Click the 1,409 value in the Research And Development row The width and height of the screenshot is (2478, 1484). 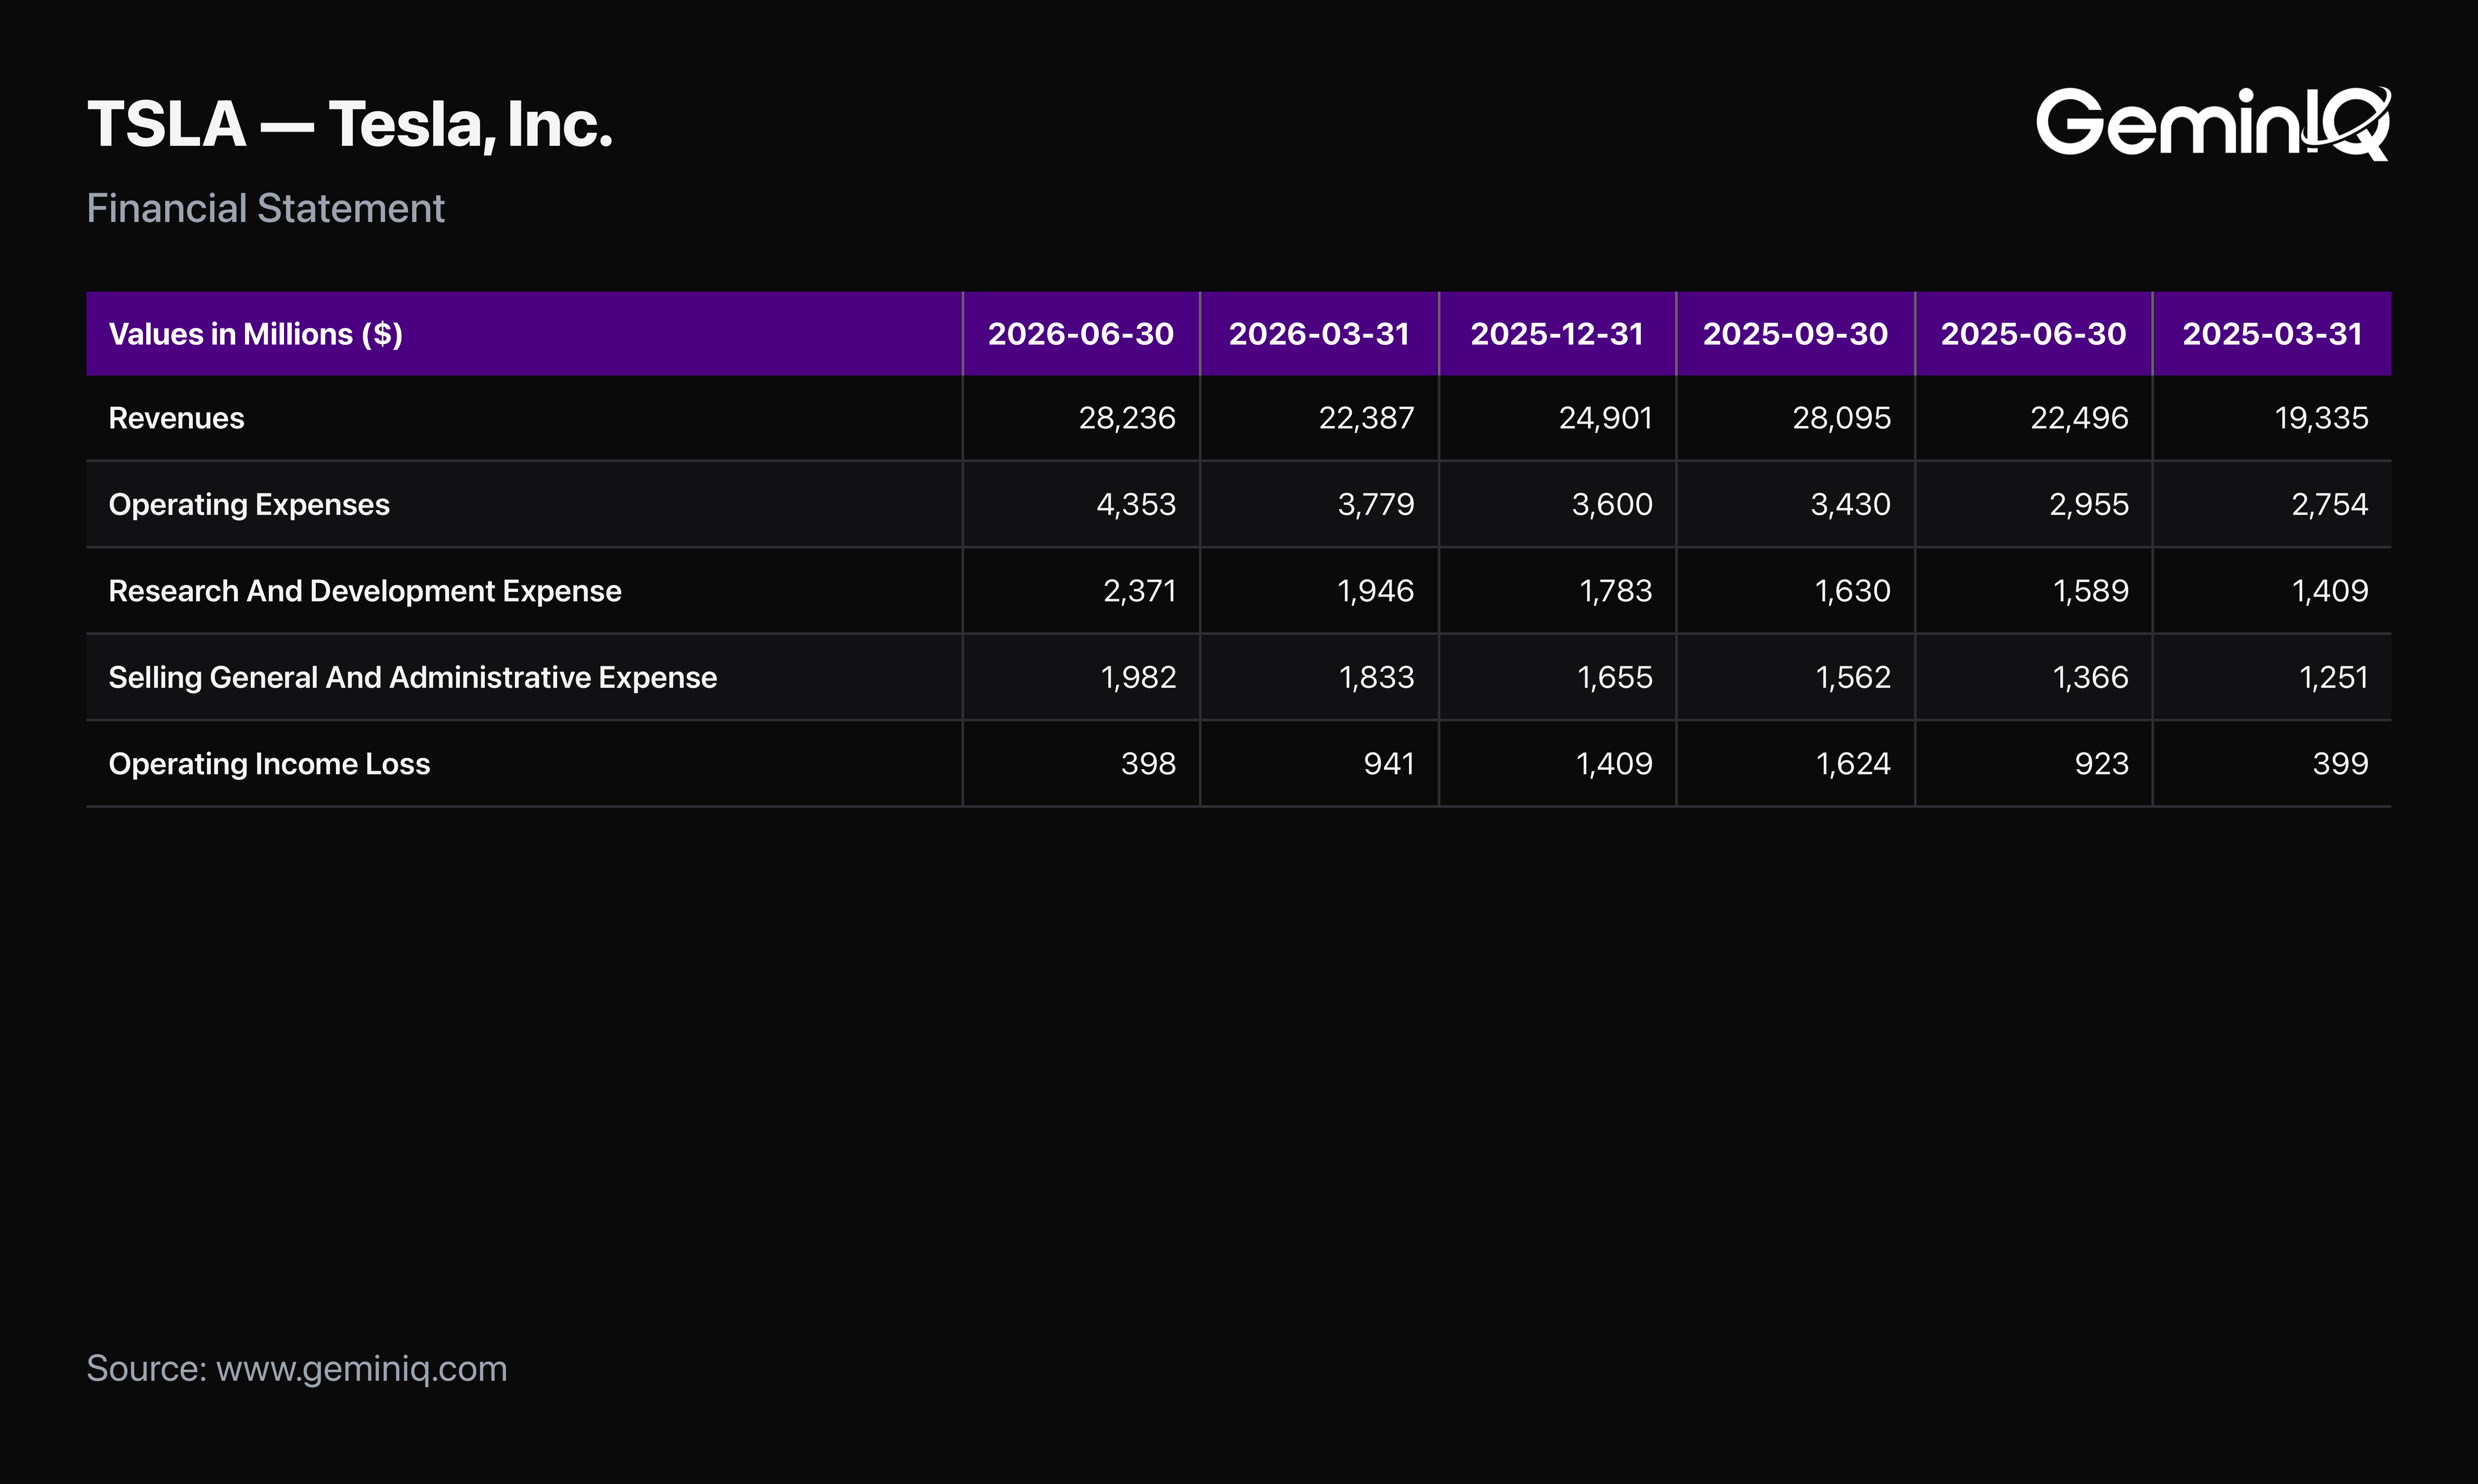pyautogui.click(x=2330, y=591)
